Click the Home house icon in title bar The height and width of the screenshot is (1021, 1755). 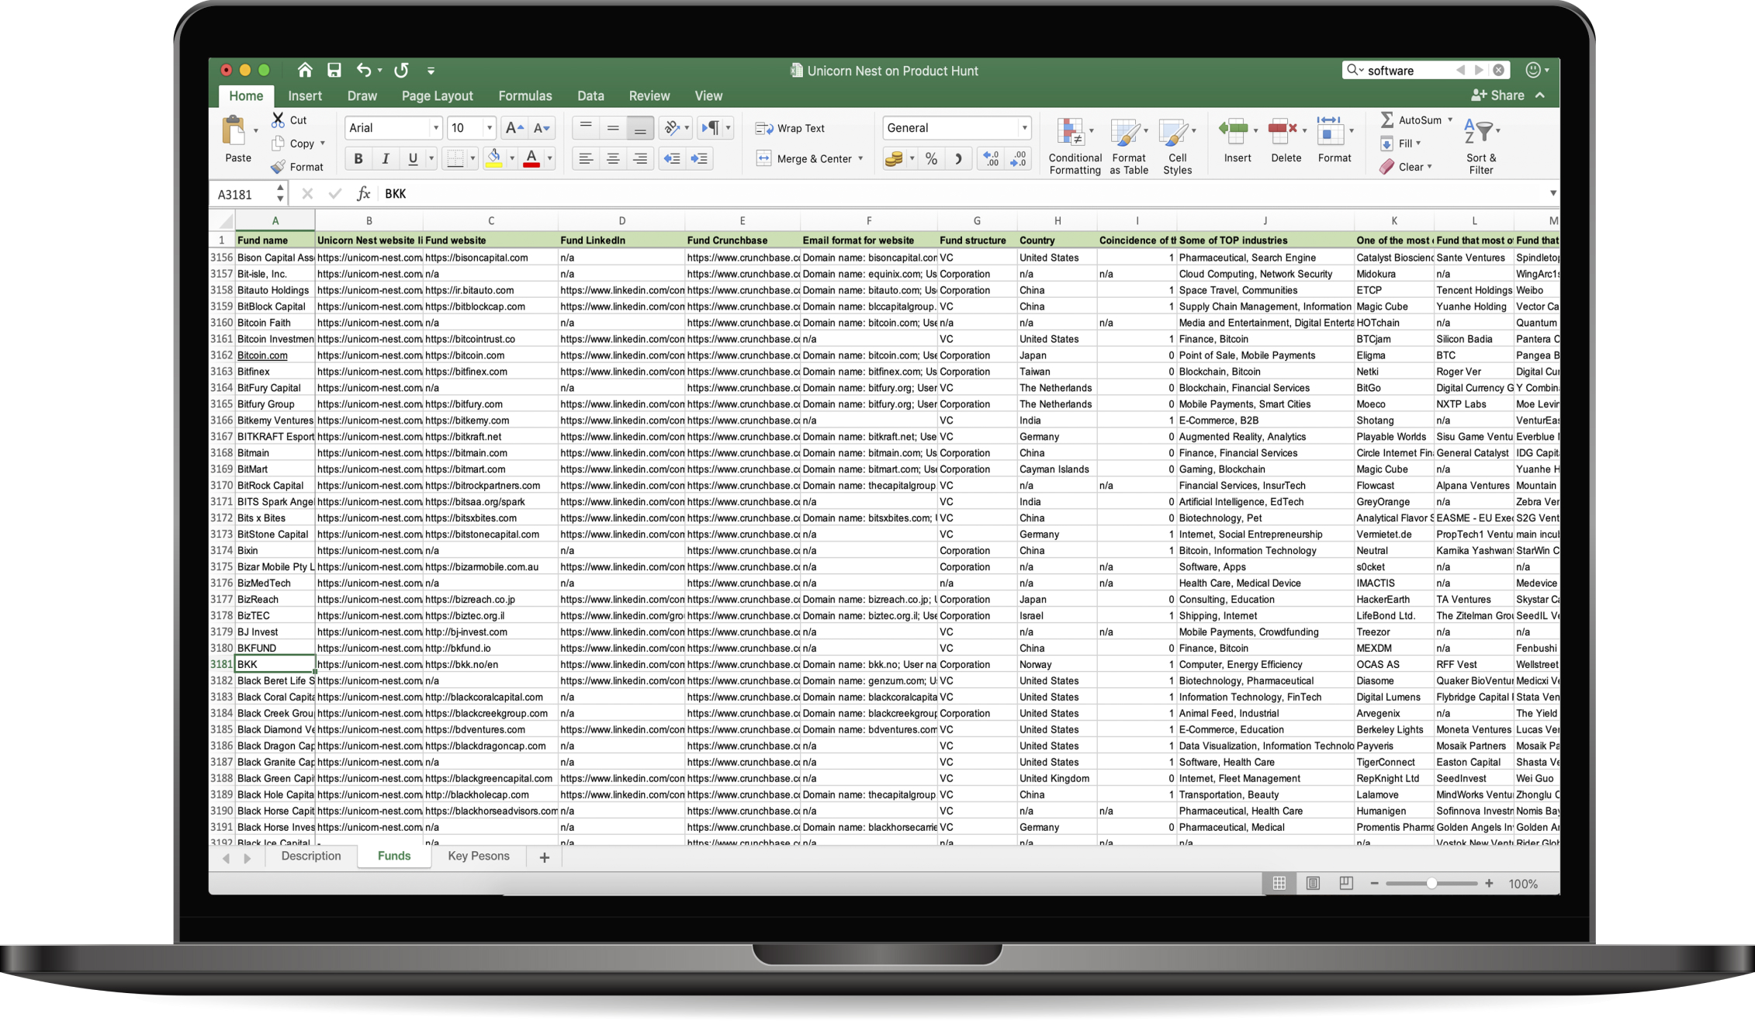pos(304,71)
